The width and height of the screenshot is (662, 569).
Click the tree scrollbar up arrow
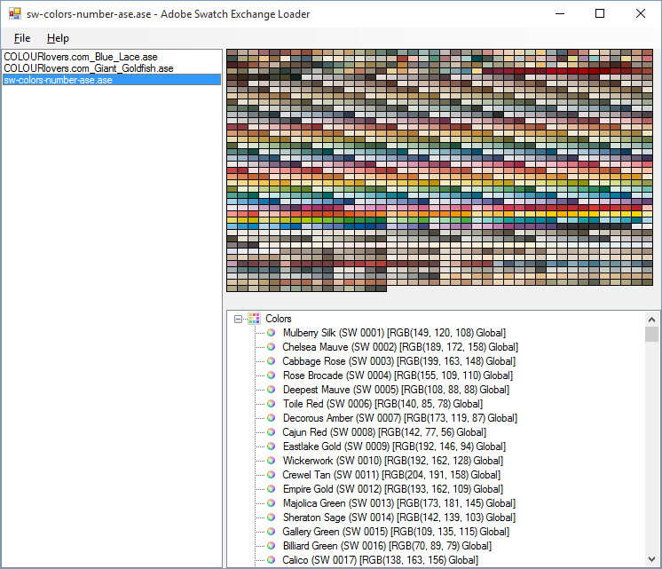pyautogui.click(x=651, y=320)
